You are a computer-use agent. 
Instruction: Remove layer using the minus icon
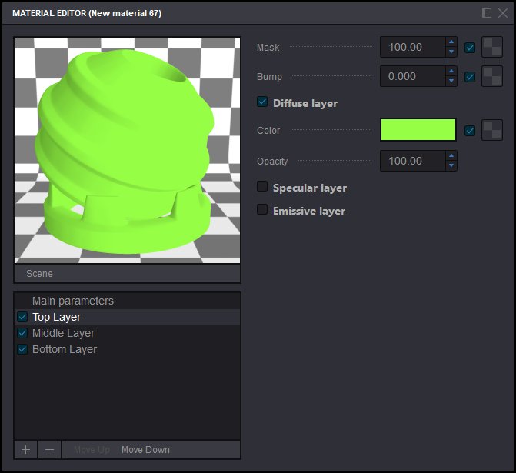(x=49, y=450)
